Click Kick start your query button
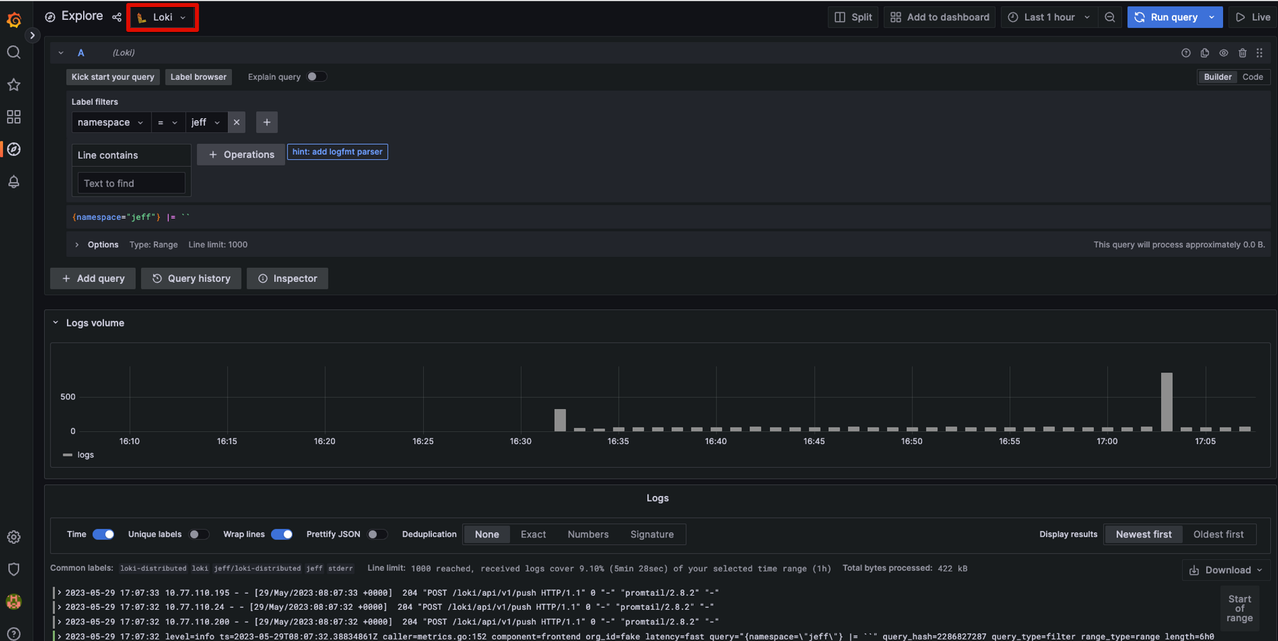Viewport: 1278px width, 641px height. [113, 77]
